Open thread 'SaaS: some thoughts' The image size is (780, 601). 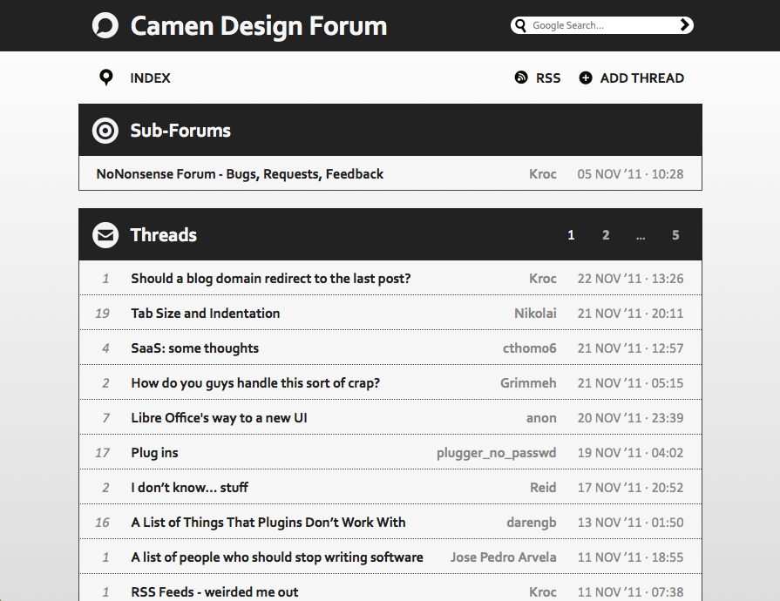point(195,348)
